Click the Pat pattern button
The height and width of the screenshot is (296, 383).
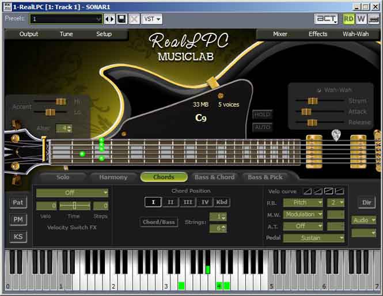tap(18, 203)
